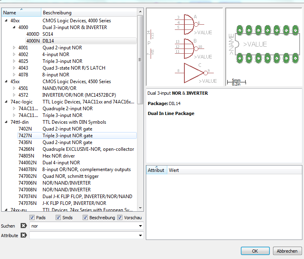Clear the Suchen search field icon
The image size is (304, 259).
coord(24,226)
